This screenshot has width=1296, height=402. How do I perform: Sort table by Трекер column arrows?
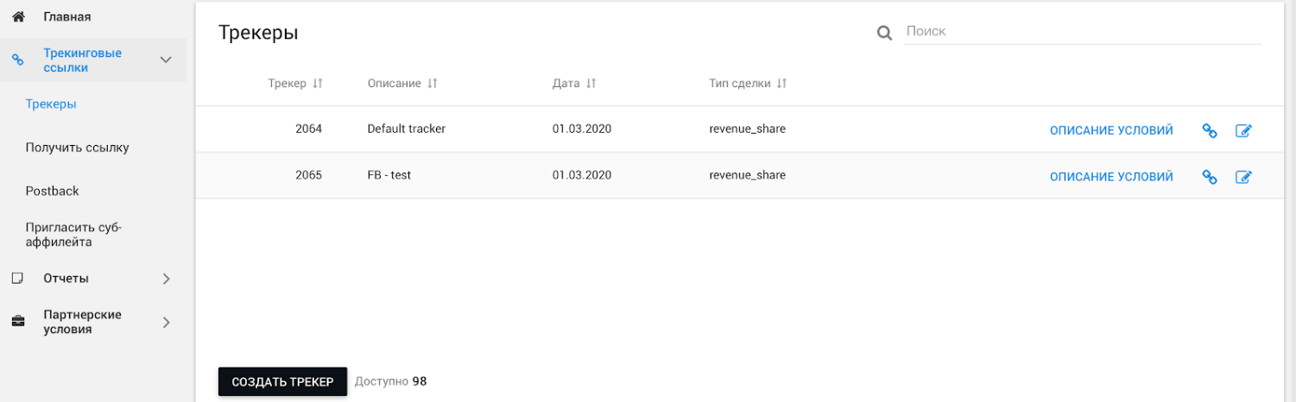[318, 84]
